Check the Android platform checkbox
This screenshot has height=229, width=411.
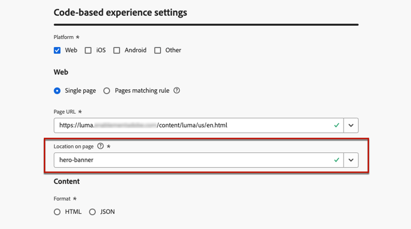click(117, 50)
